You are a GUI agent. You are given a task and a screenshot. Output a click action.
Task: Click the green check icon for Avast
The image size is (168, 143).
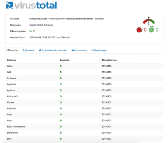pos(60,115)
